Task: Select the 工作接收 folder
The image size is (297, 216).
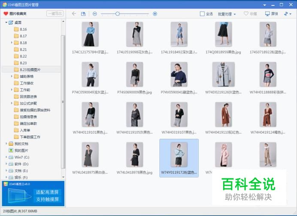Action: (24, 83)
